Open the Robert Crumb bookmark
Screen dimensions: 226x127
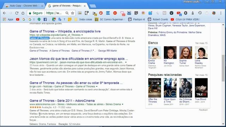pyautogui.click(x=158, y=19)
